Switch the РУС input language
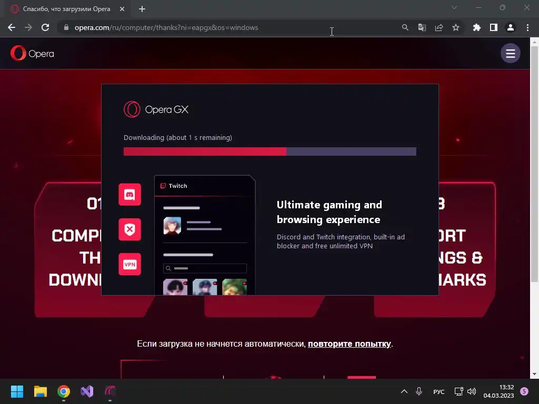This screenshot has height=404, width=539. (438, 391)
